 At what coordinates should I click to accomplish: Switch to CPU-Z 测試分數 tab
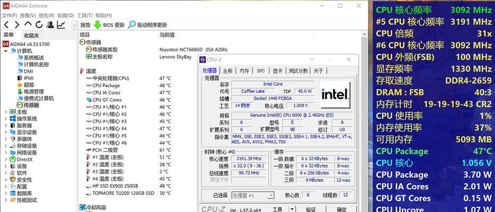(298, 70)
